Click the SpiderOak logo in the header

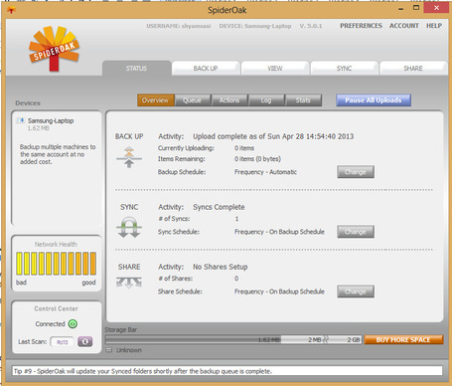[x=54, y=49]
